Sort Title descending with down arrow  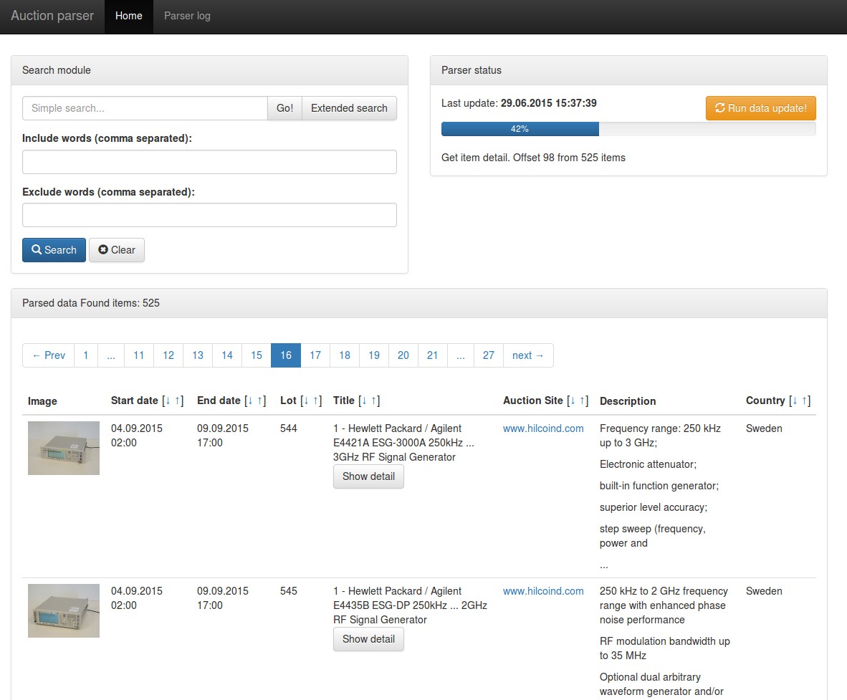[364, 401]
